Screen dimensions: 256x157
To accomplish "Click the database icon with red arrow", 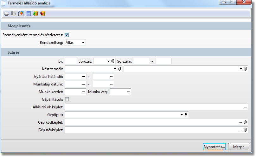I will pos(43,13).
